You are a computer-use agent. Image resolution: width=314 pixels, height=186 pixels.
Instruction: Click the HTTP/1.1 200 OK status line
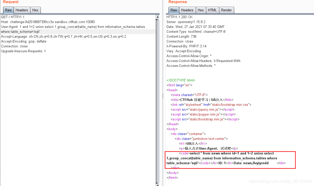tap(180, 17)
